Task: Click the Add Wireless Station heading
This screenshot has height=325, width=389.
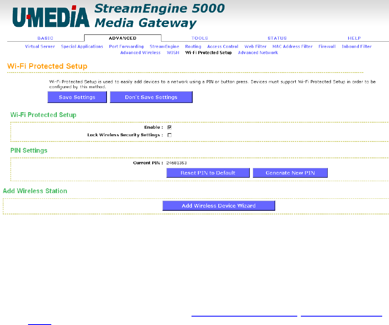Action: click(x=35, y=191)
